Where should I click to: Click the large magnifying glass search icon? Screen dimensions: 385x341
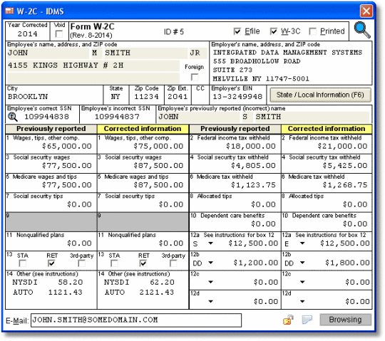[362, 31]
